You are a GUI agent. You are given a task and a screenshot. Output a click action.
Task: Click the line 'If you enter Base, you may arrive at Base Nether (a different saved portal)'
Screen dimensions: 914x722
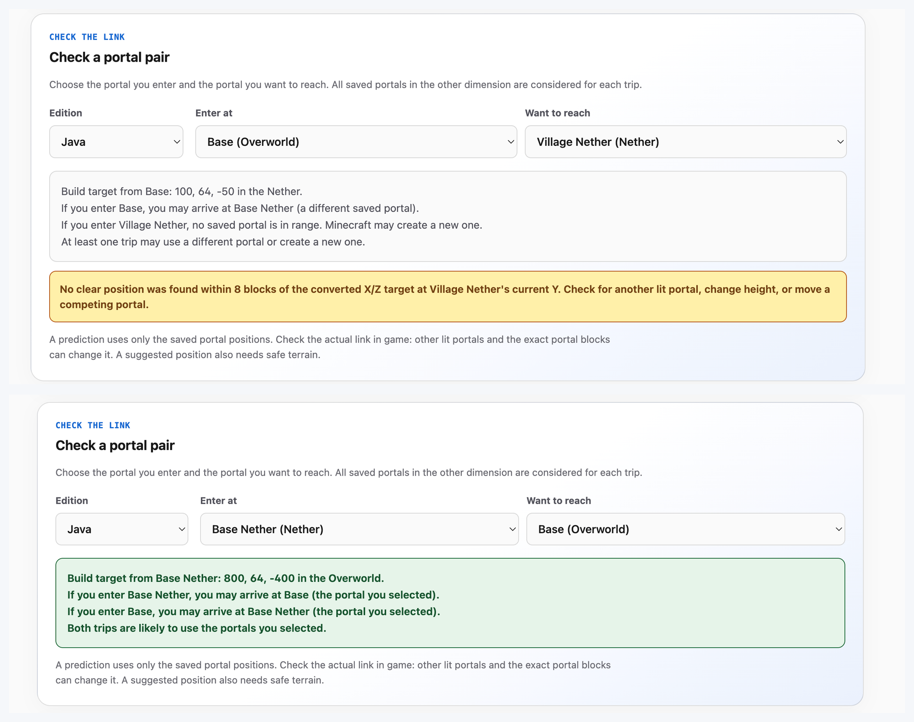pyautogui.click(x=240, y=209)
